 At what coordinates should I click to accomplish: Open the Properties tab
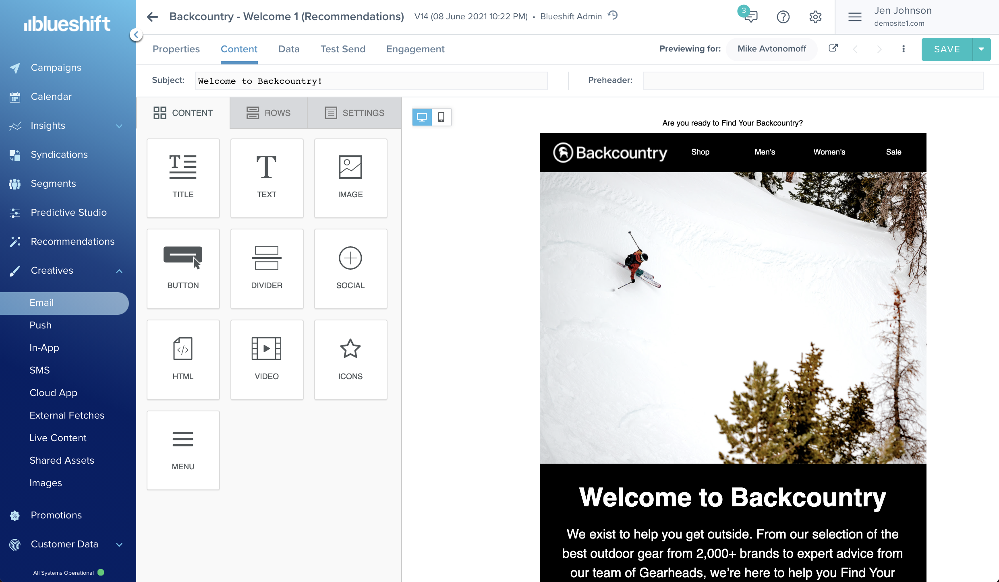point(176,49)
